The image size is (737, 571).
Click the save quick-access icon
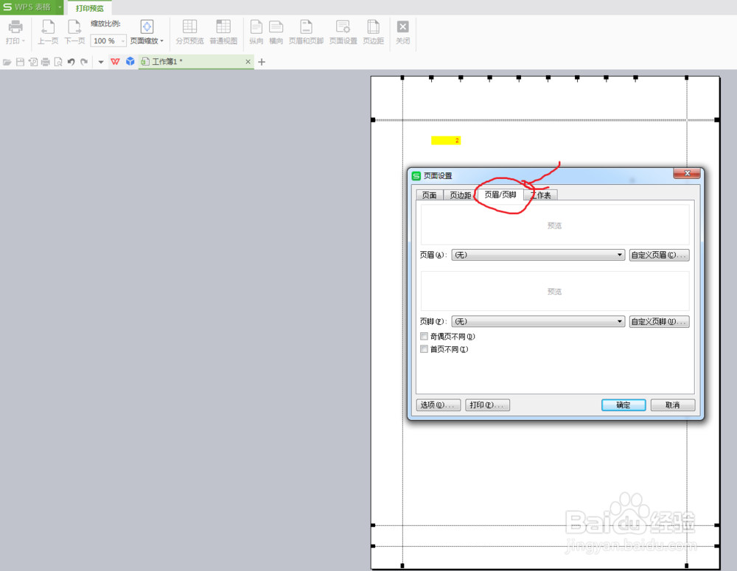(x=20, y=62)
